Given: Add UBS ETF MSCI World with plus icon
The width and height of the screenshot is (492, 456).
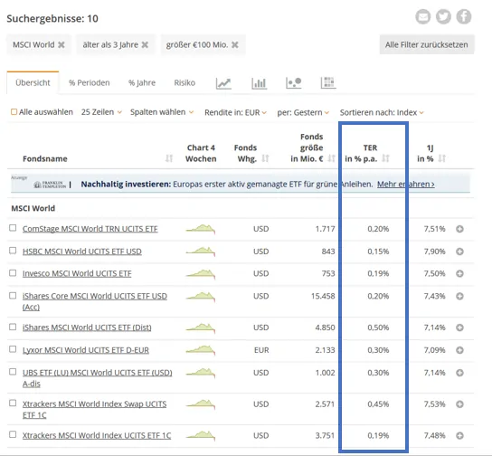Looking at the screenshot, I should pyautogui.click(x=459, y=373).
